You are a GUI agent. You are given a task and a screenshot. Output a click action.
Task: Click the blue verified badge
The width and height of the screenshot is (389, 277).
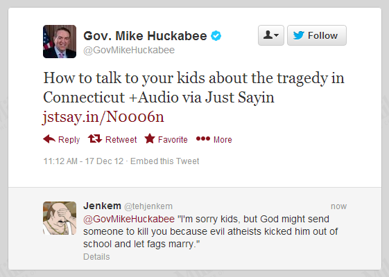pos(216,36)
